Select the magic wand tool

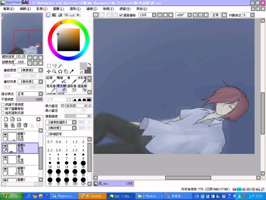(x=60, y=66)
